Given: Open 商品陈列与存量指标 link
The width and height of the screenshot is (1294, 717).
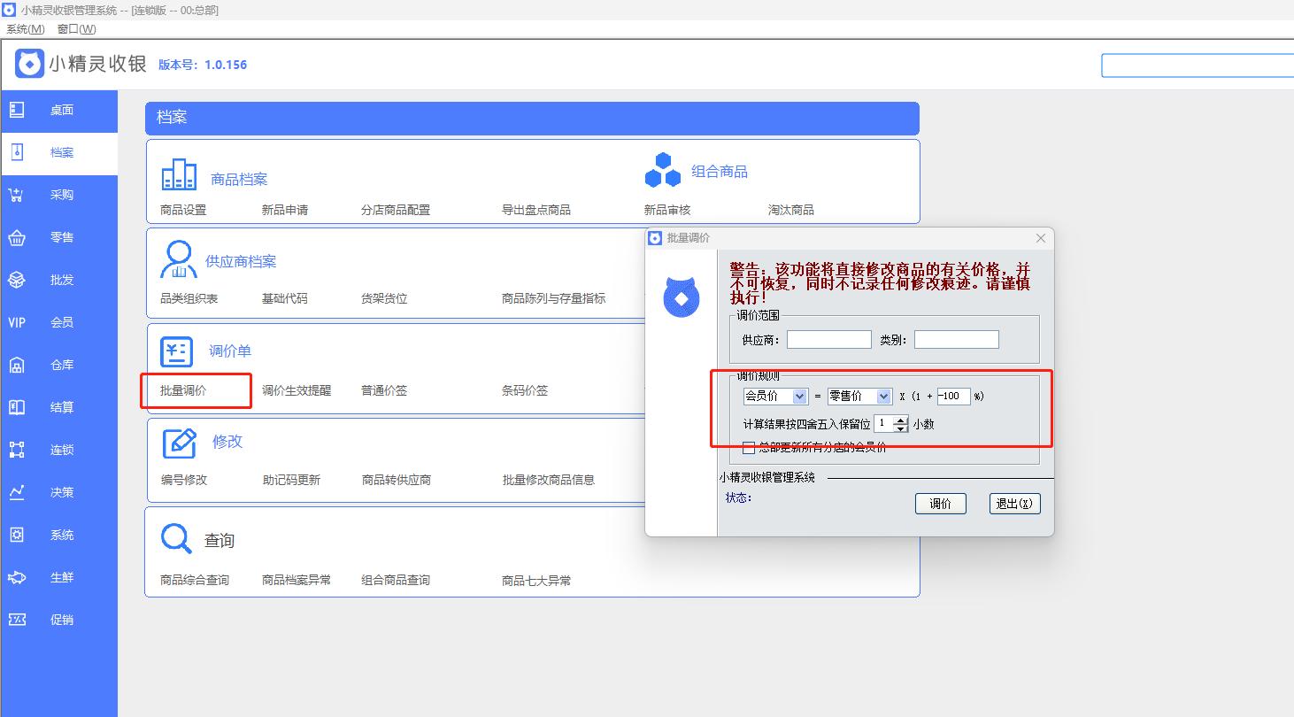Looking at the screenshot, I should coord(554,298).
